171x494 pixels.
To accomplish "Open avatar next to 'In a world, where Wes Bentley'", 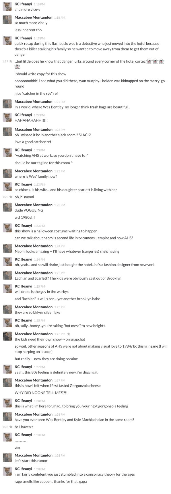I will pos(7,104).
